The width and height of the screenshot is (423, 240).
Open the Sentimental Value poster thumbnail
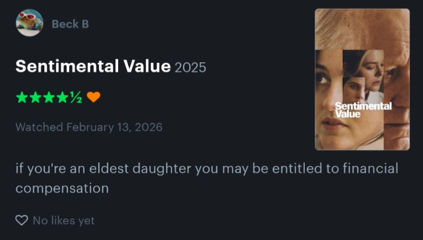tap(362, 79)
